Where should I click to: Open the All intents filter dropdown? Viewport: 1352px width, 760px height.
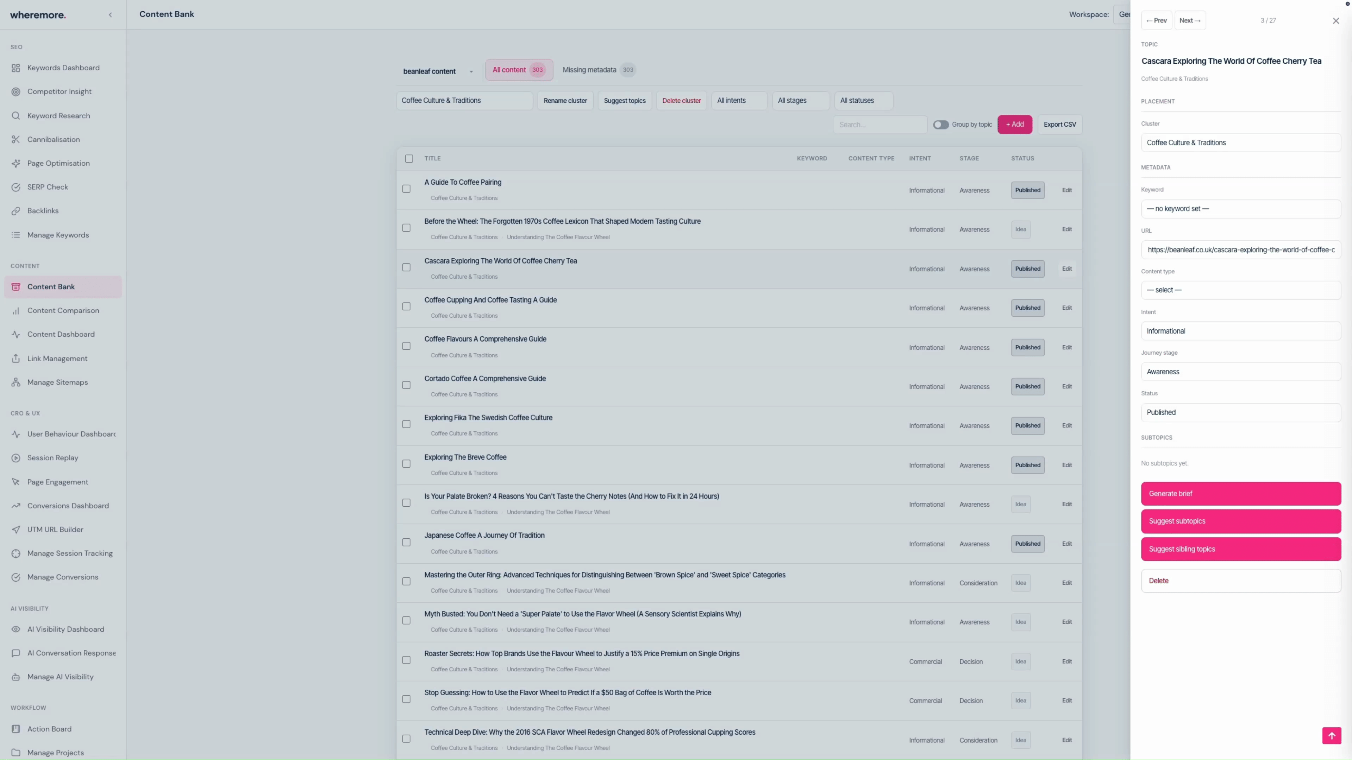tap(739, 100)
